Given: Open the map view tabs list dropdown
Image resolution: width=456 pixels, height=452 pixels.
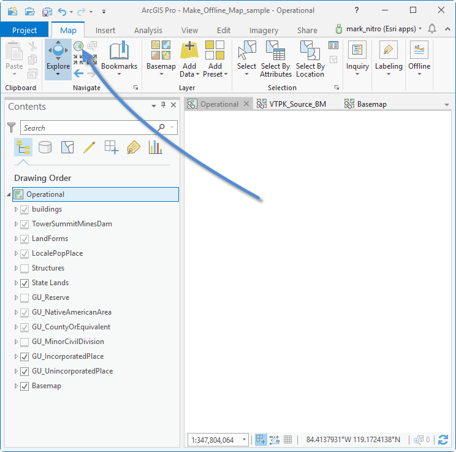Looking at the screenshot, I should [x=447, y=104].
